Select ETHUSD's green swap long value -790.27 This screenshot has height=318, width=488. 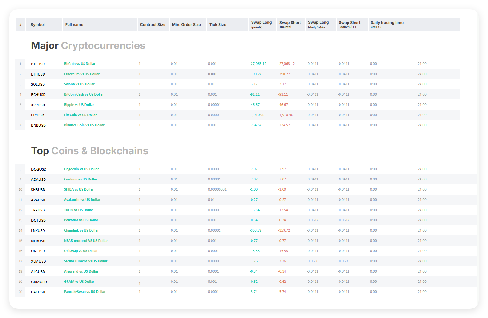[x=256, y=74]
